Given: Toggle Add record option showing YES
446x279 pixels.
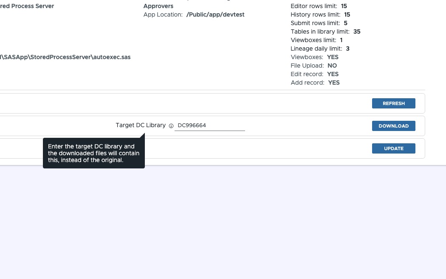Looking at the screenshot, I should point(334,83).
